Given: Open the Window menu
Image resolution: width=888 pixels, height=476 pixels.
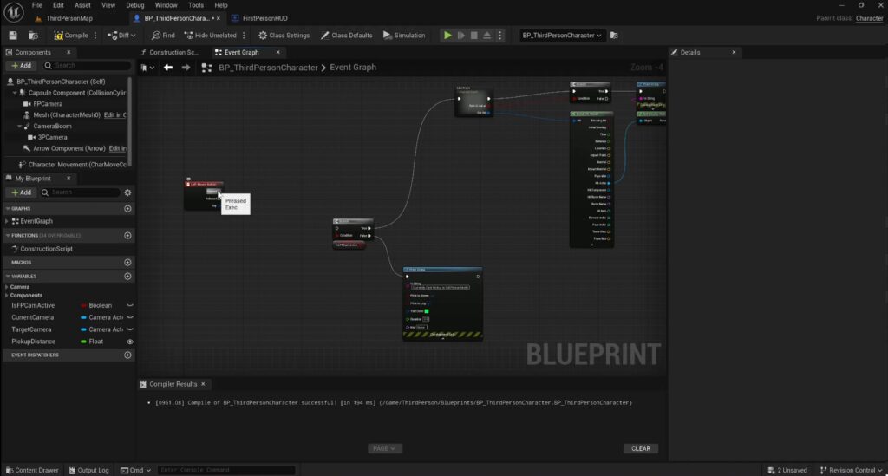Looking at the screenshot, I should 166,5.
